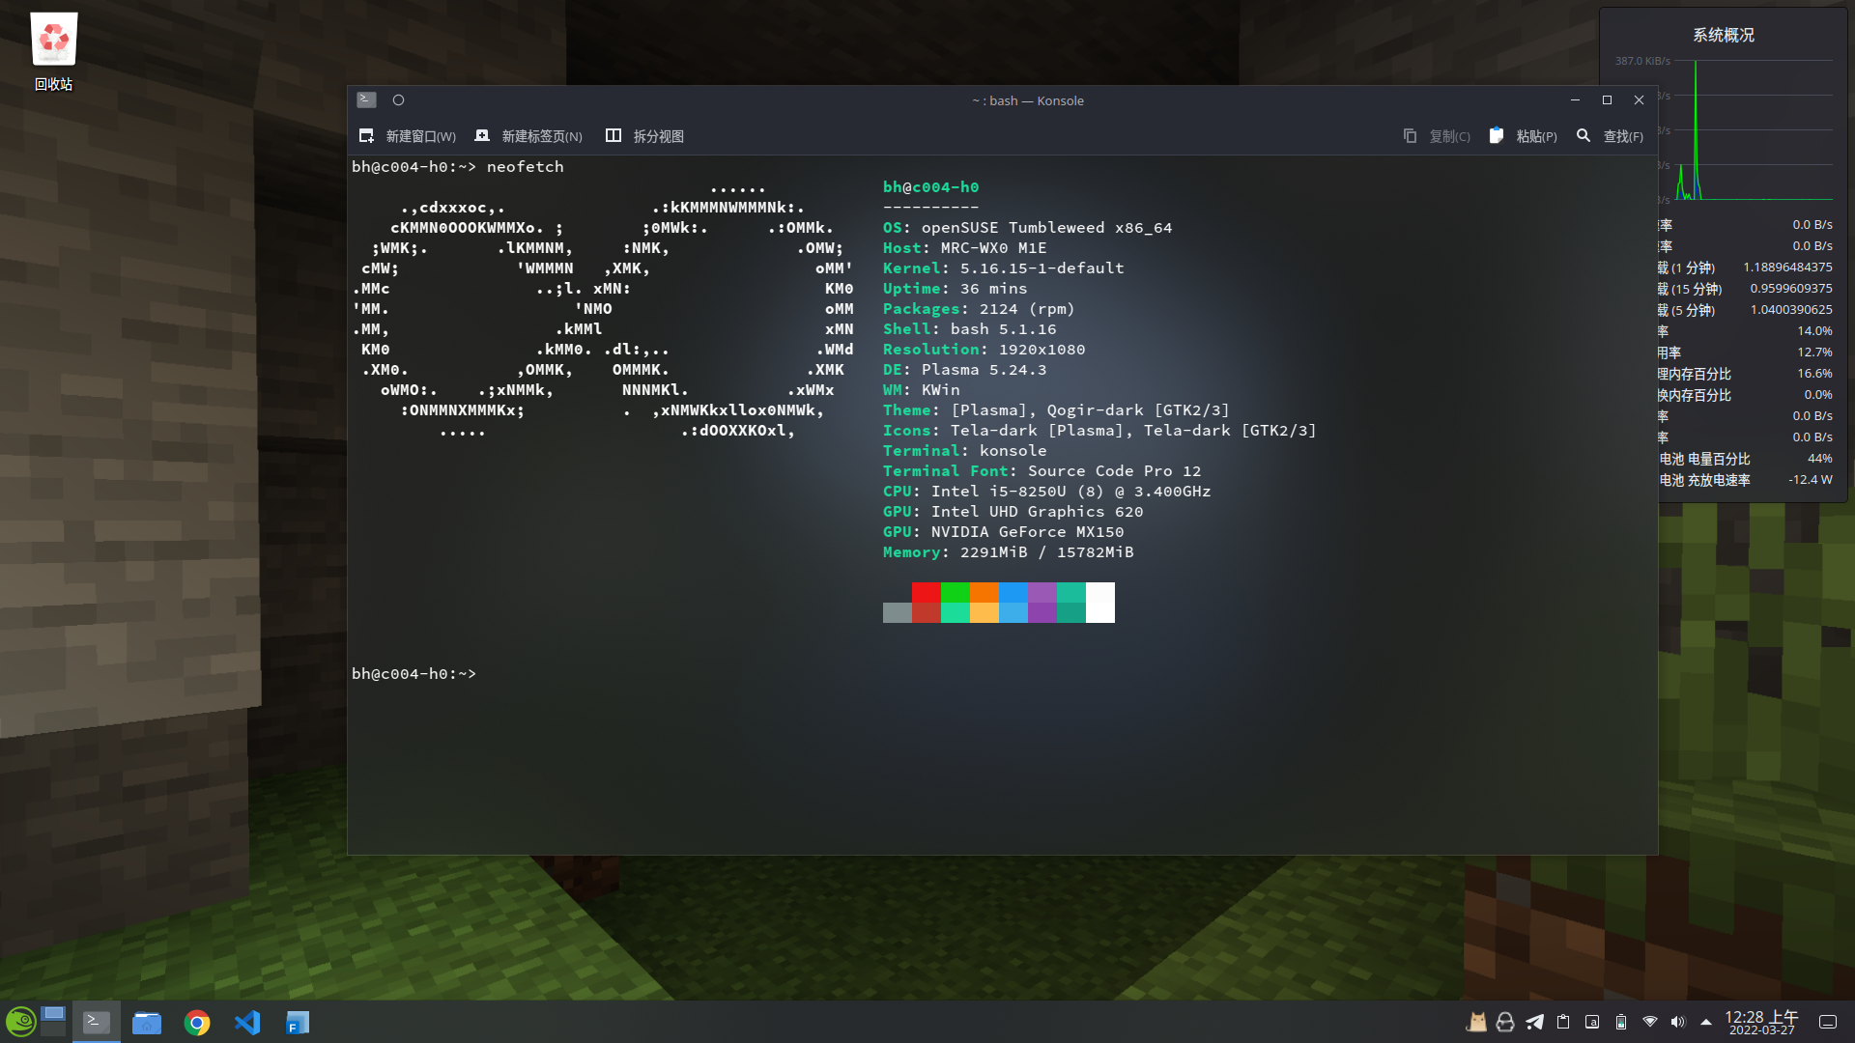The width and height of the screenshot is (1855, 1043).
Task: Launch Google Chrome from the taskbar
Action: click(x=197, y=1023)
